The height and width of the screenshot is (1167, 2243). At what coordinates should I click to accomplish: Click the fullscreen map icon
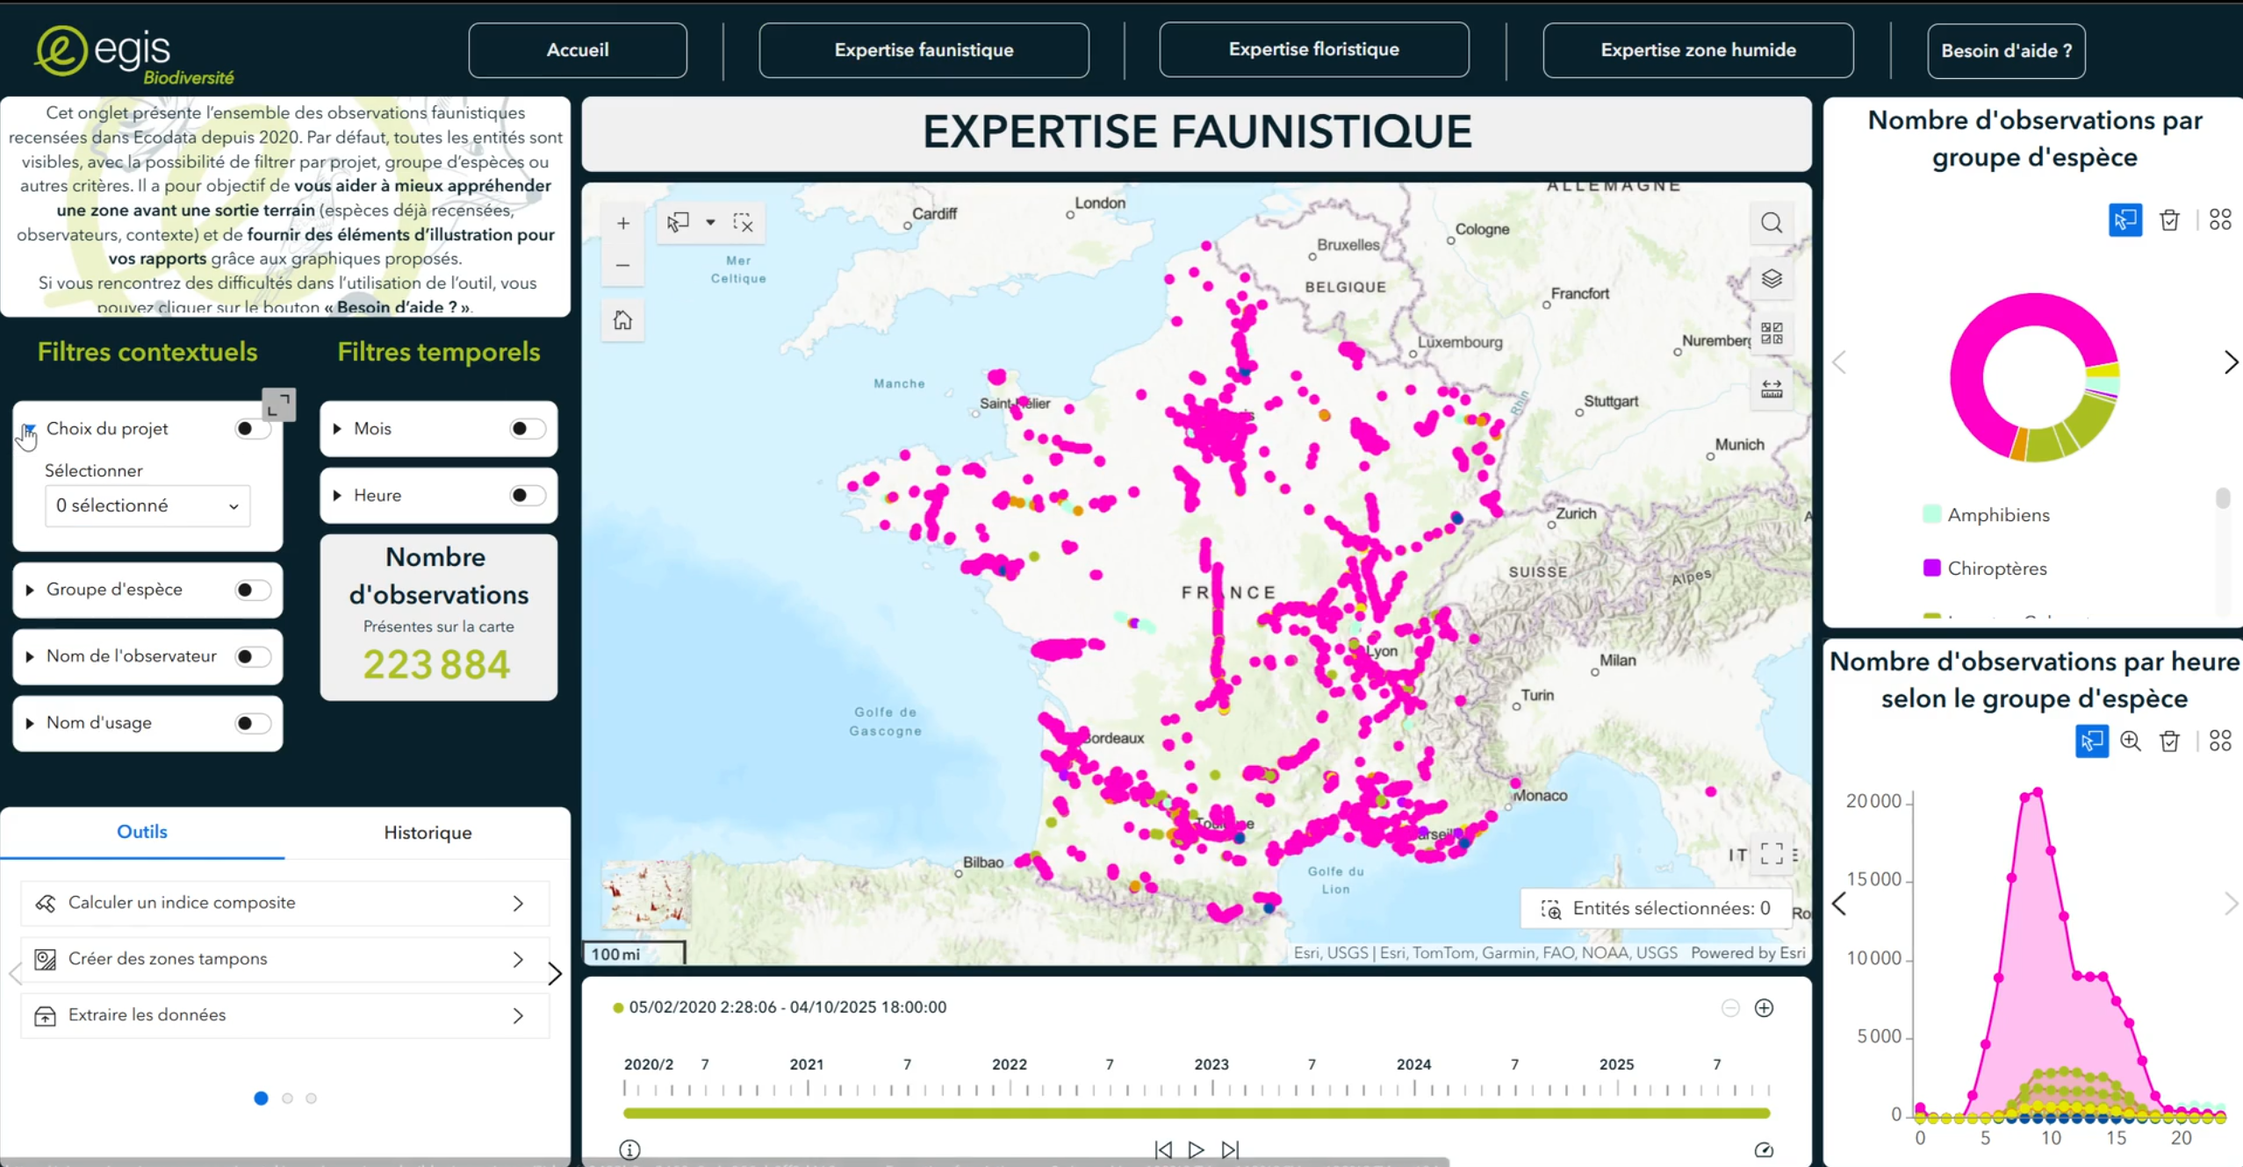(x=1771, y=854)
